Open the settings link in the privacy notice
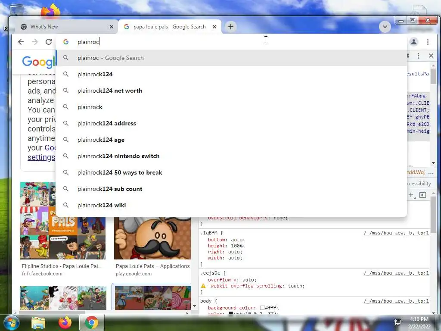The height and width of the screenshot is (331, 441). click(x=41, y=157)
